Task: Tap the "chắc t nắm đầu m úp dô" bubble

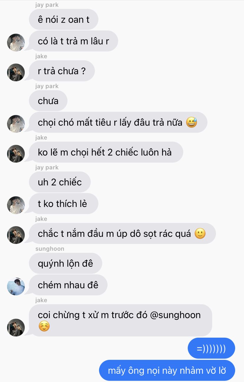Action: coord(122,233)
